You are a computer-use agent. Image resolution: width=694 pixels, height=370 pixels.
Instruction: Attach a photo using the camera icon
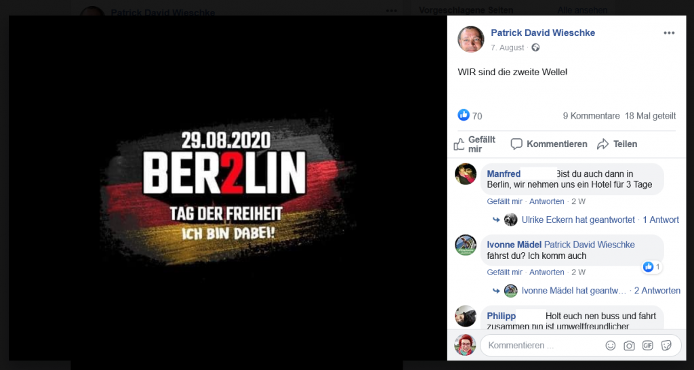pos(629,346)
